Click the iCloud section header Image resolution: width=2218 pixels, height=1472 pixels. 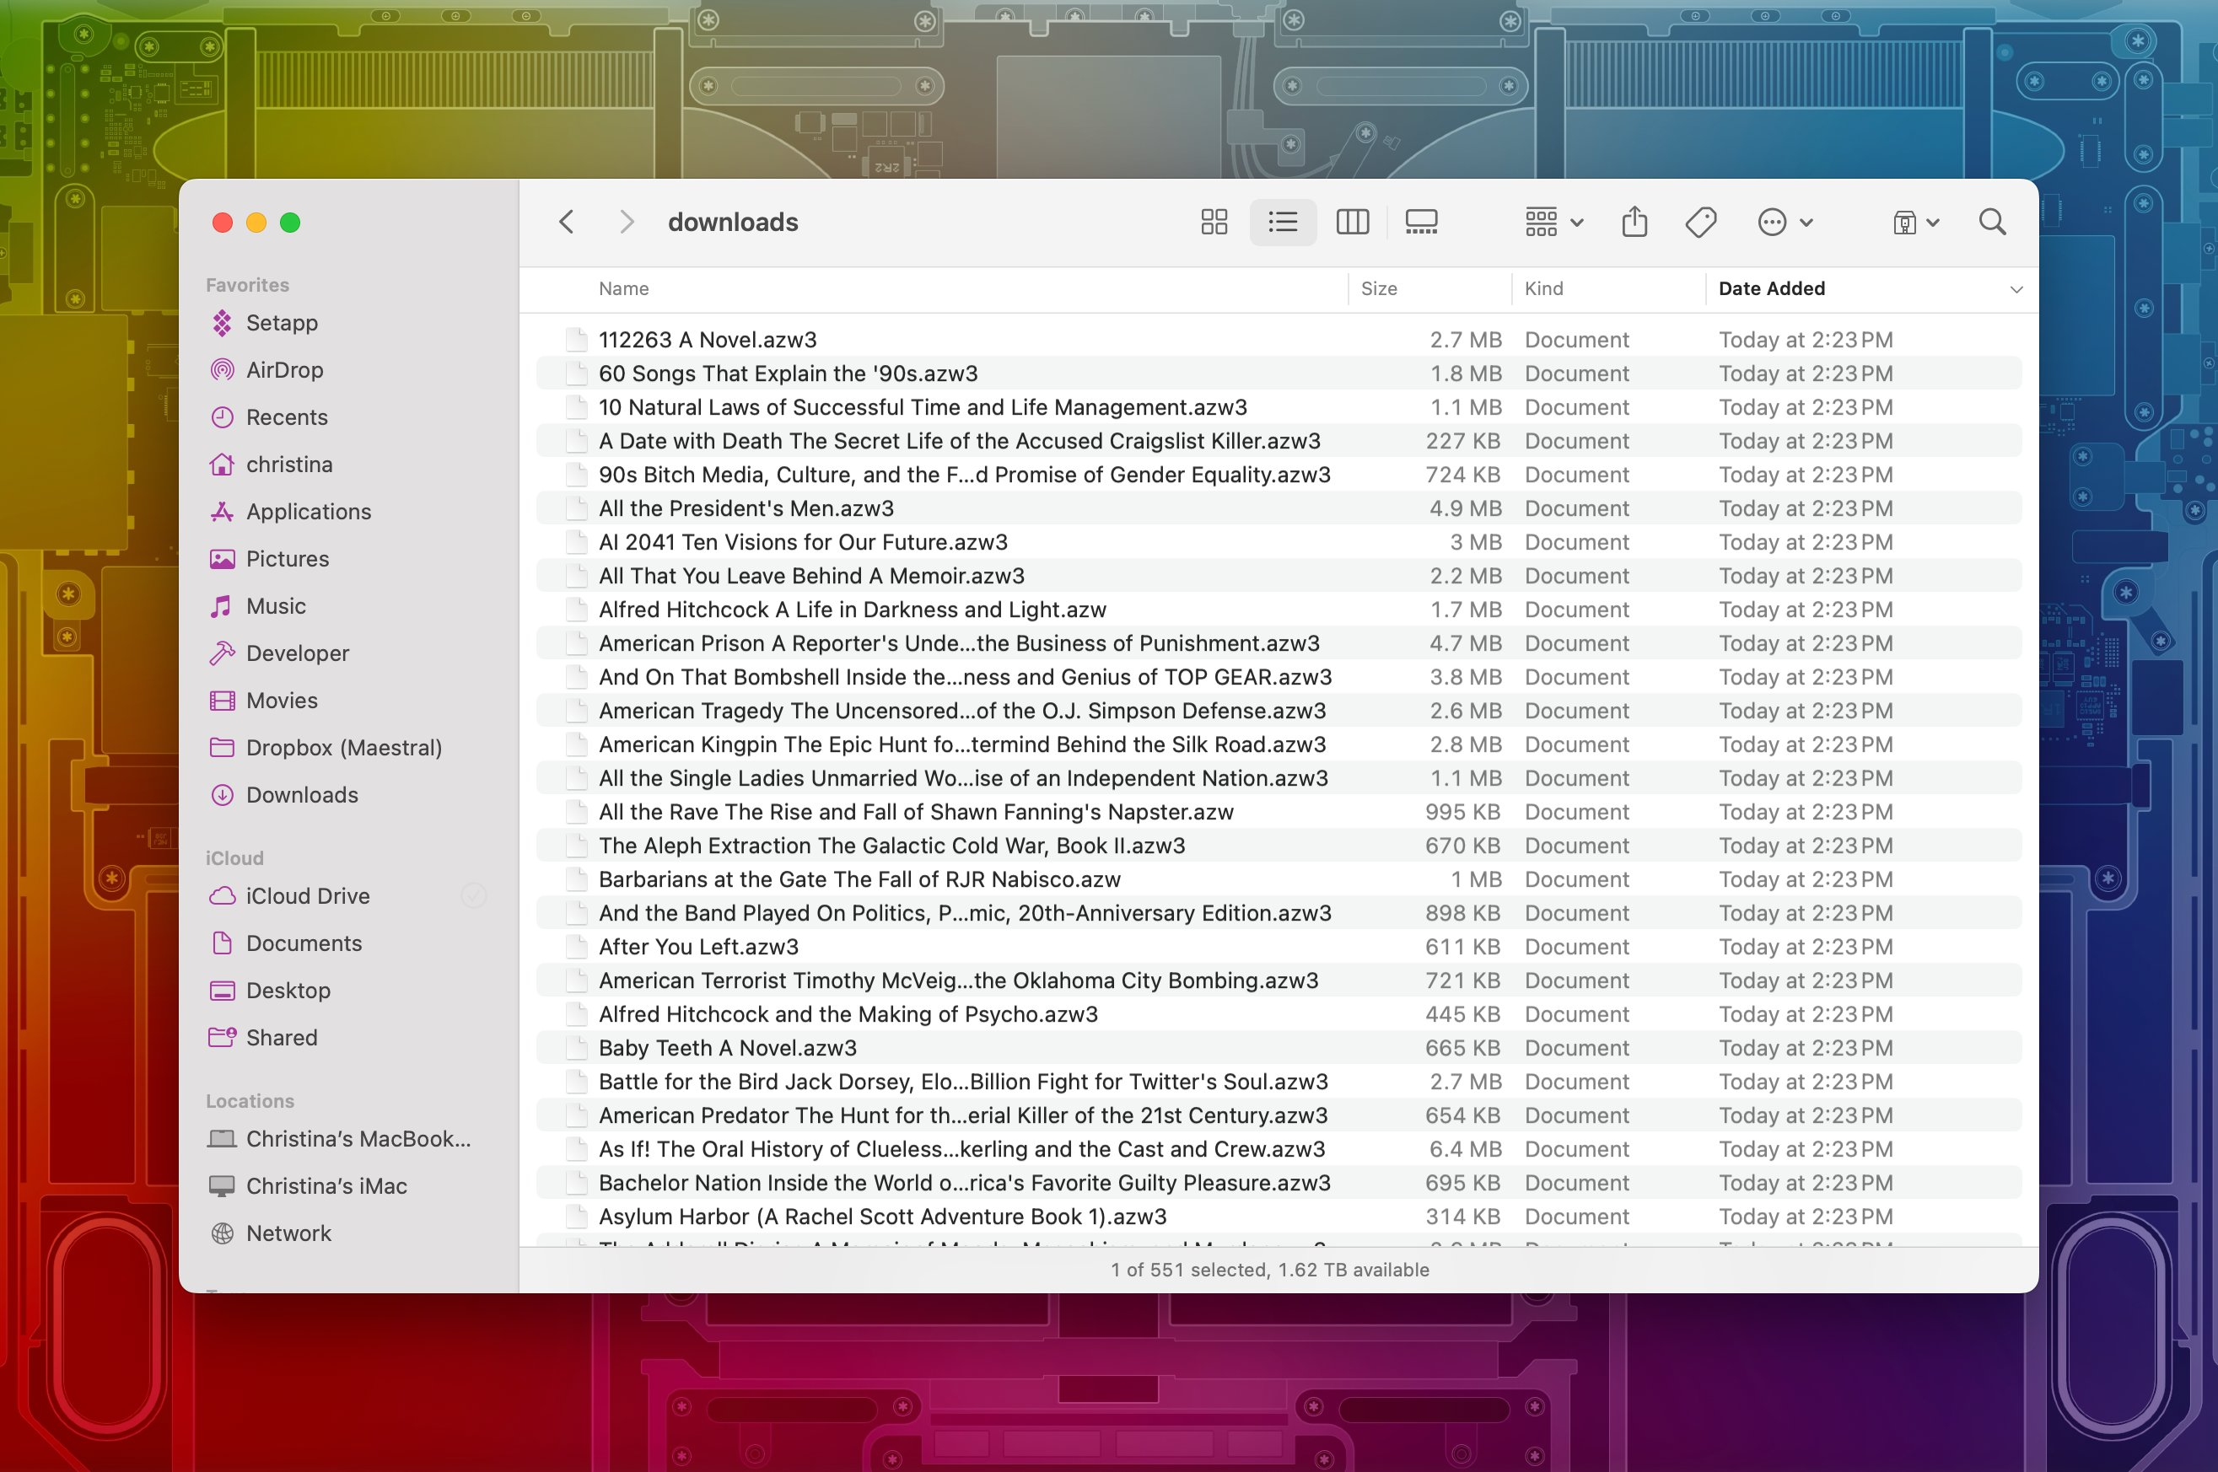234,858
